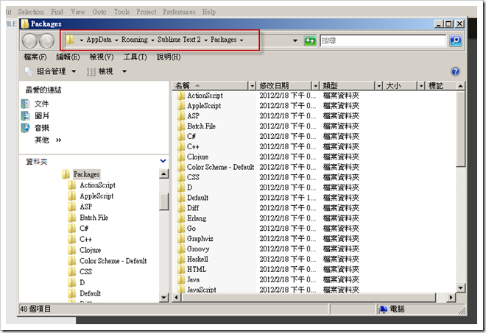Open the 編輯(E) menu

pos(68,57)
